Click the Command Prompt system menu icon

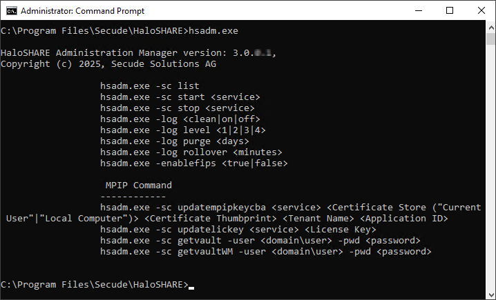click(10, 10)
